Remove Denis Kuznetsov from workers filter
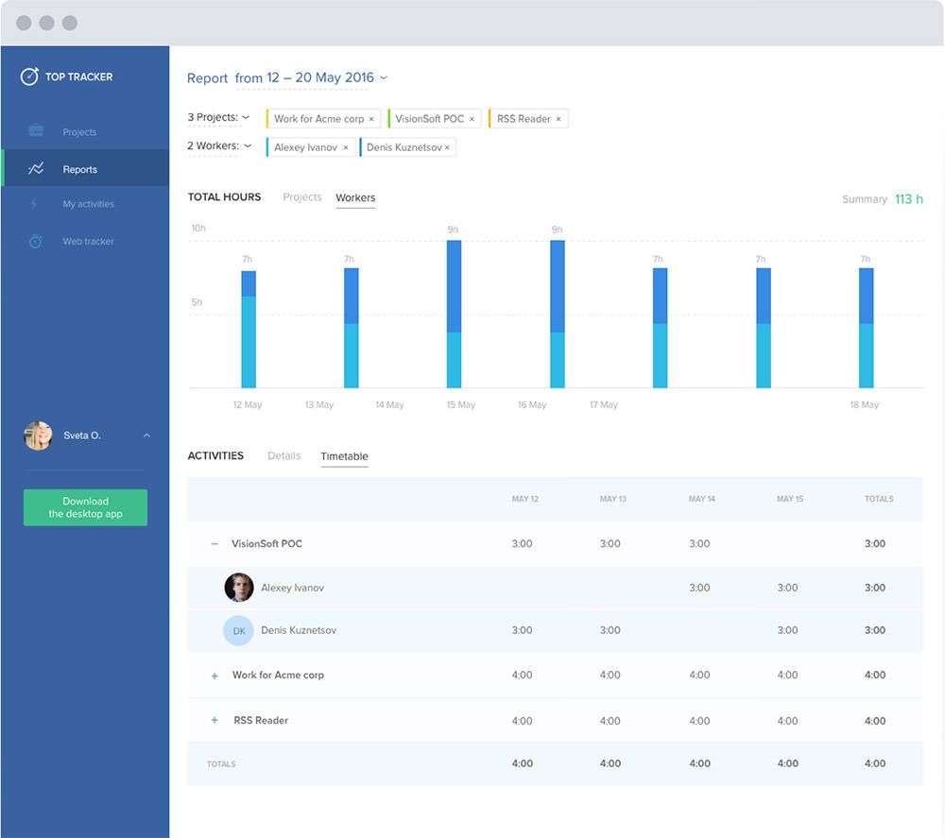Image resolution: width=945 pixels, height=838 pixels. coord(447,147)
